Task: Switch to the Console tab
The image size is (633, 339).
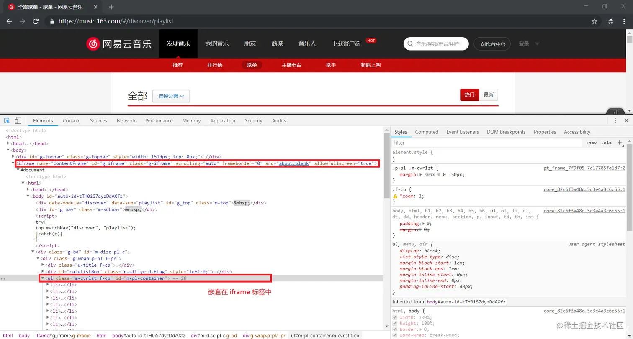Action: click(x=72, y=121)
